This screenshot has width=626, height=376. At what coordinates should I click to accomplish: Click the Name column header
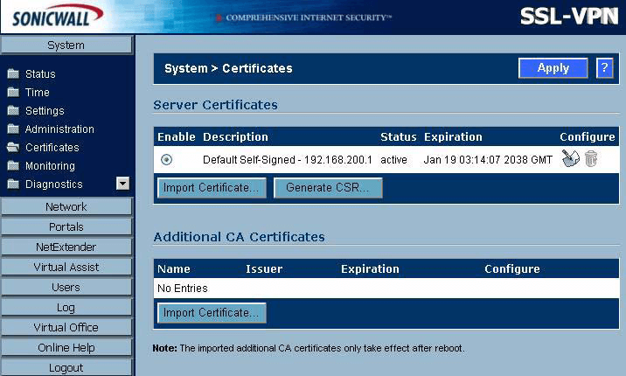[x=174, y=269]
